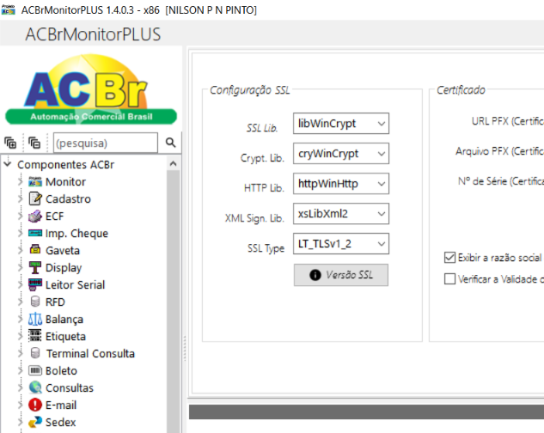Click the Componentes ACBr label
Screen dimensions: 544x433
tap(65, 164)
